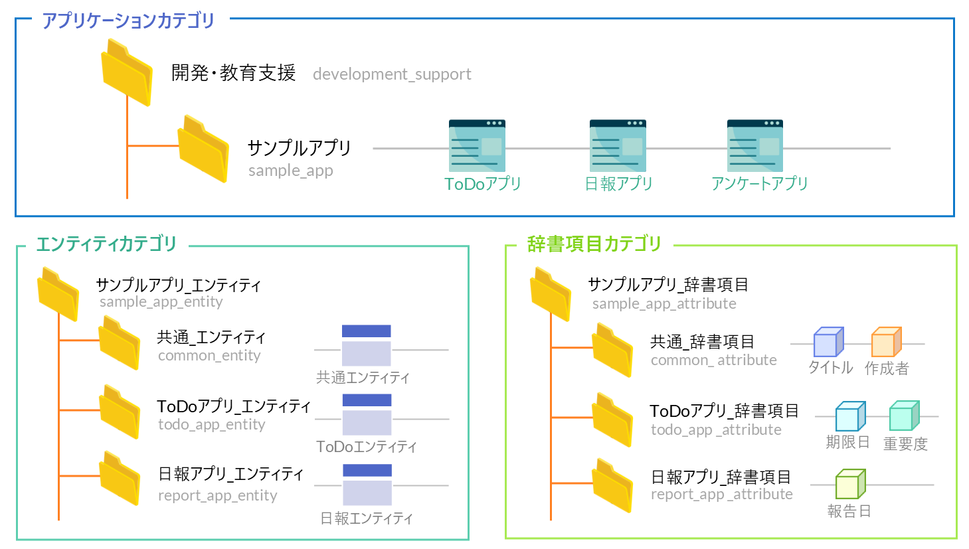The width and height of the screenshot is (969, 549).
Task: Click the teal 重要度 cube icon
Action: [x=904, y=416]
